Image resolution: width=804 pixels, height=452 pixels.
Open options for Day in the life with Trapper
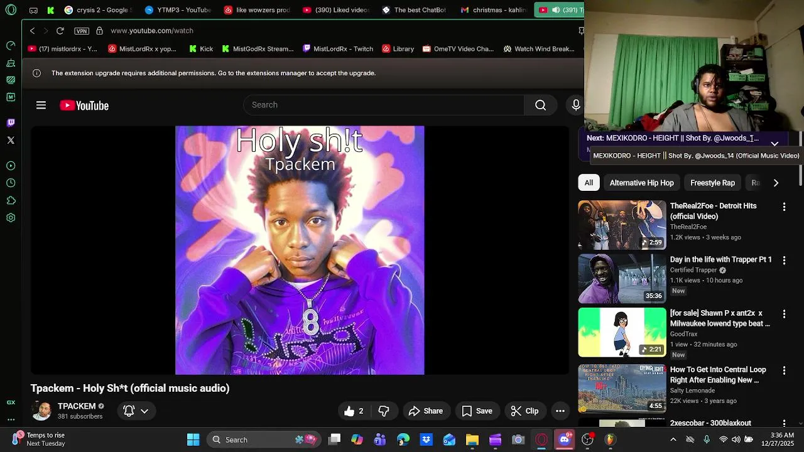tap(784, 260)
